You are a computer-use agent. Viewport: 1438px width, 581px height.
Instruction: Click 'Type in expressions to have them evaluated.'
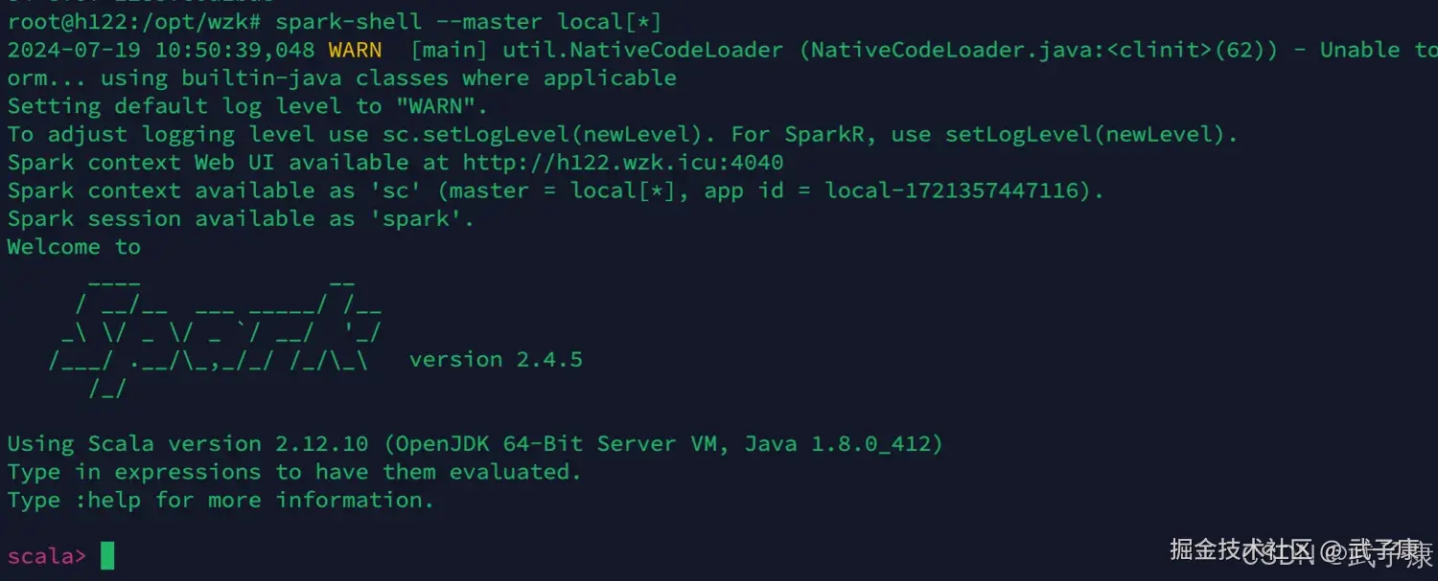(x=294, y=472)
